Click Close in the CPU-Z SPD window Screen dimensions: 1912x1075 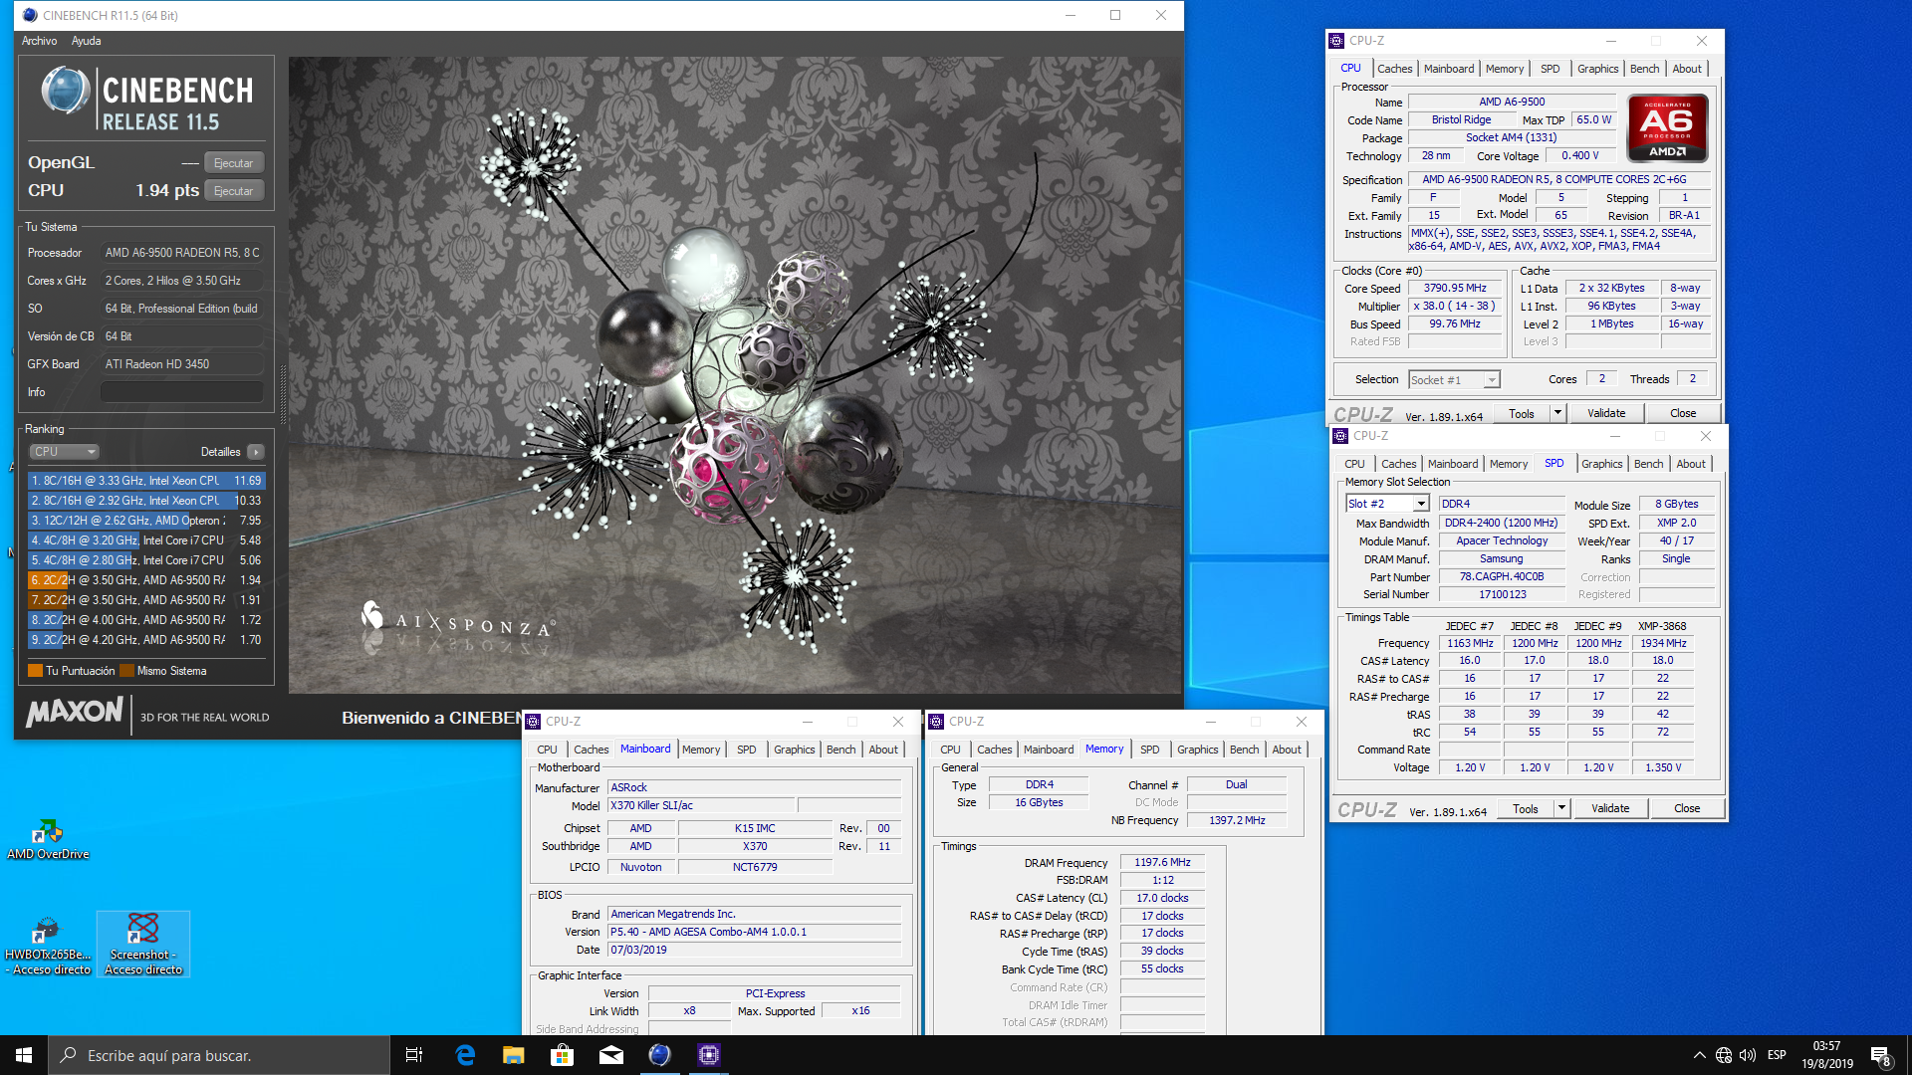1687,808
